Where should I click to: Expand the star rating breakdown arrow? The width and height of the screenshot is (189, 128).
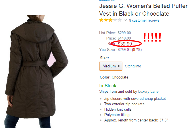(125, 20)
